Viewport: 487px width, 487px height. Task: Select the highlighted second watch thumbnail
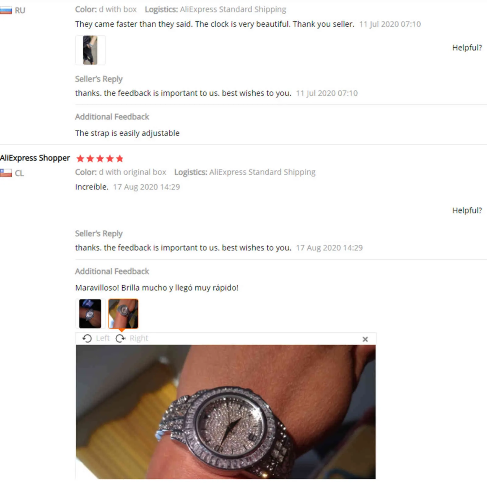[x=123, y=314]
